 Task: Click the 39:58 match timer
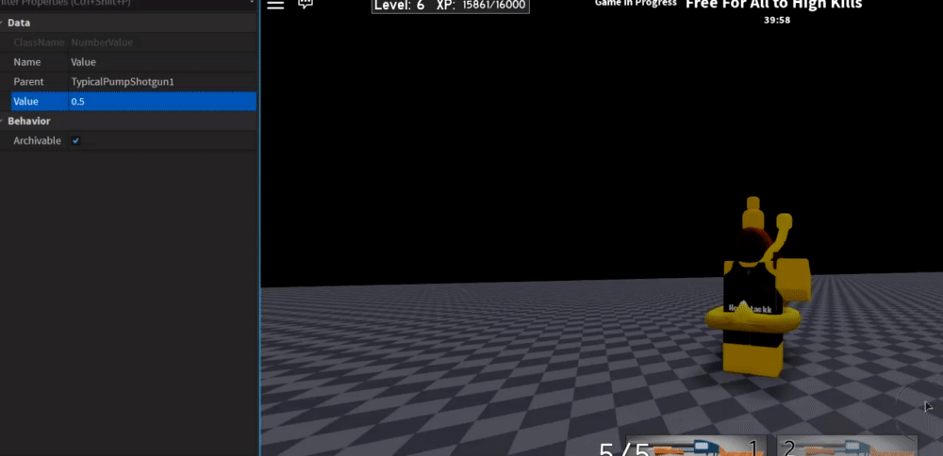pyautogui.click(x=777, y=20)
